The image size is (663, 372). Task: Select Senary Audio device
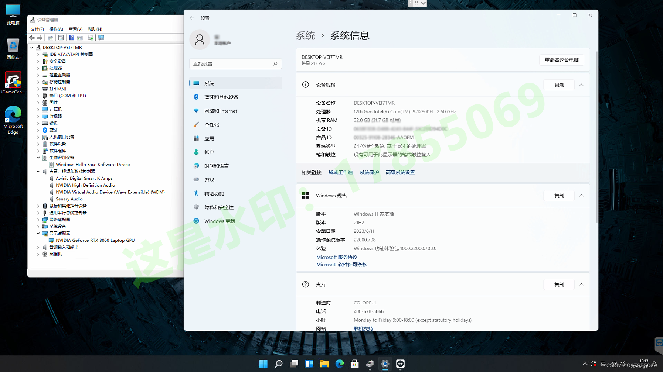tap(69, 199)
